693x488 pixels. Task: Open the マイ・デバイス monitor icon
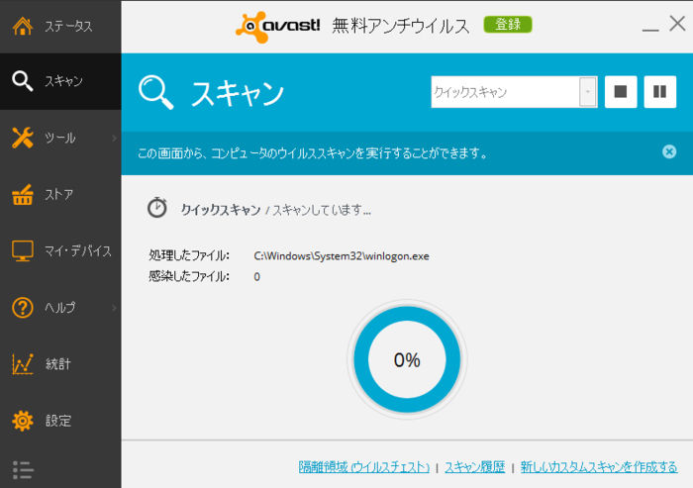23,250
